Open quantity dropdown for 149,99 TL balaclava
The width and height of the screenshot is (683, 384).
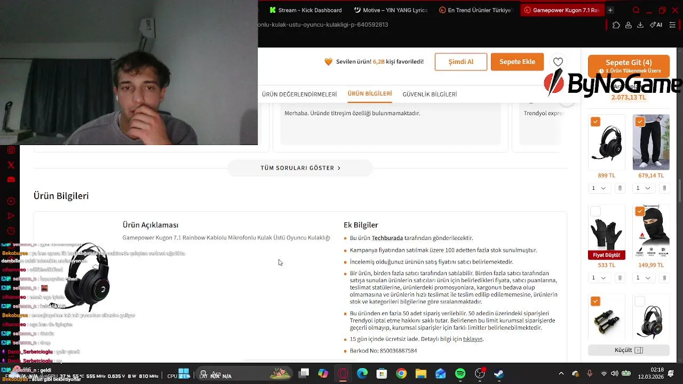[644, 278]
